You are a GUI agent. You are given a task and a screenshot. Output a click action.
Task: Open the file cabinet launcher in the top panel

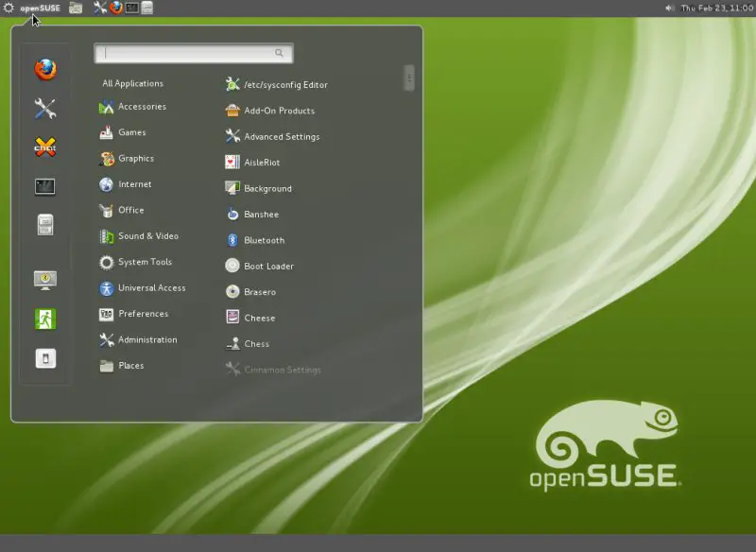[x=147, y=8]
